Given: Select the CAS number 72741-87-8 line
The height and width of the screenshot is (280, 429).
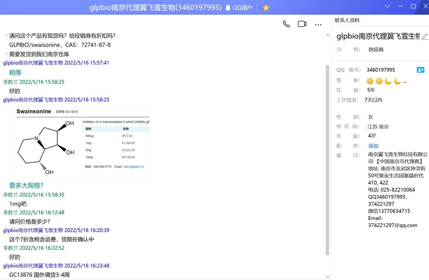Looking at the screenshot, I should tap(60, 45).
